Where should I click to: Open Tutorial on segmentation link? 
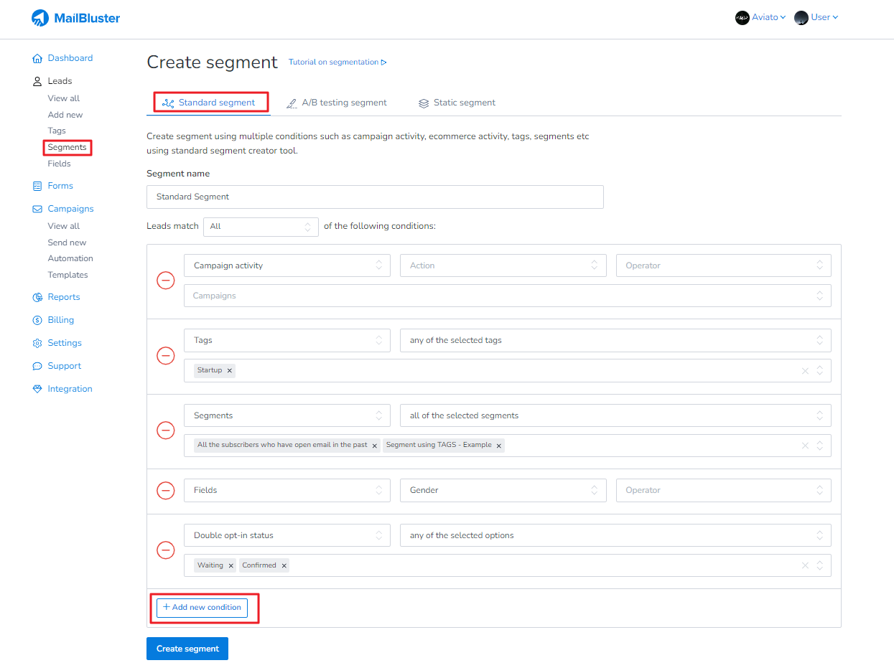coord(337,62)
